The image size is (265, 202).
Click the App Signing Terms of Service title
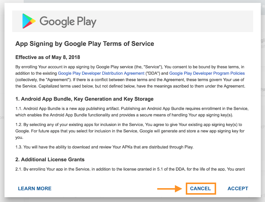click(85, 44)
